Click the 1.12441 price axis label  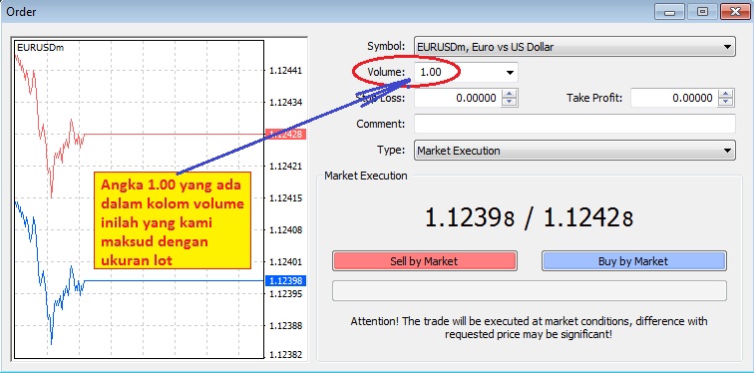point(285,71)
